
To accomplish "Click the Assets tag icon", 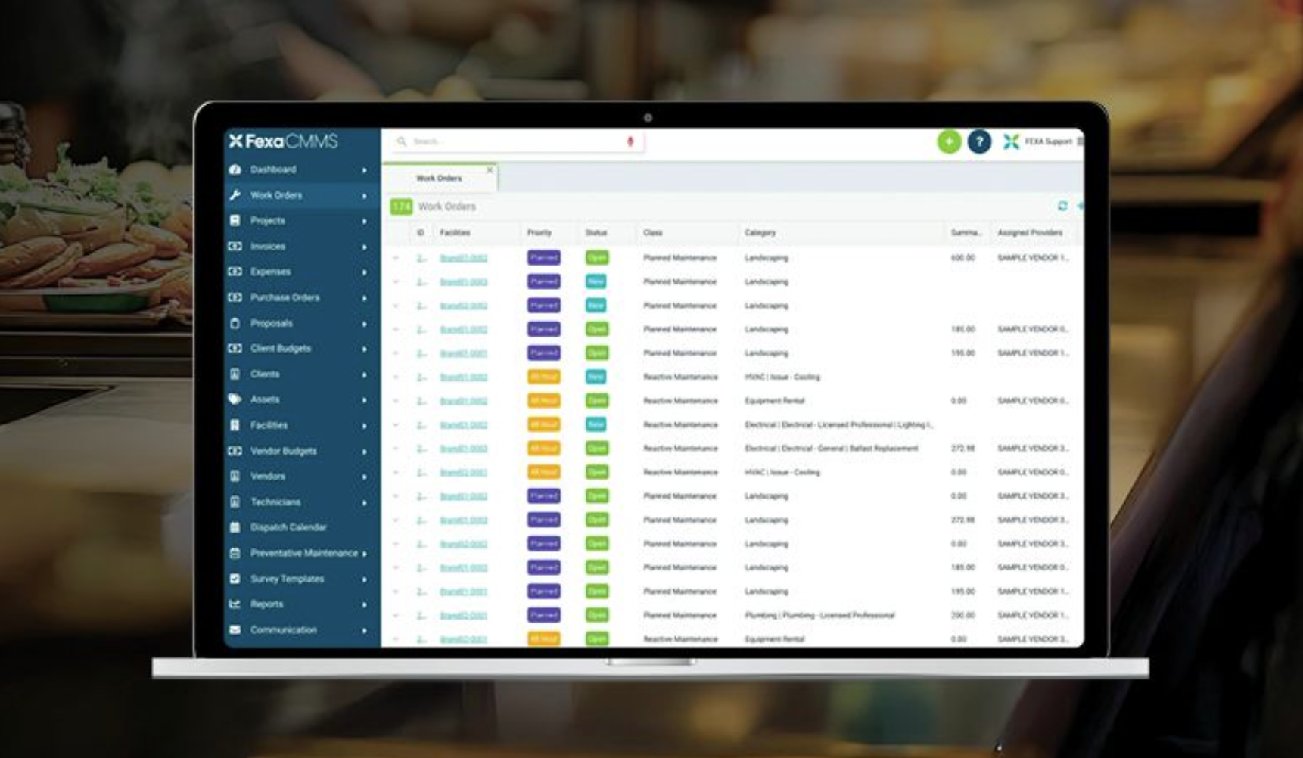I will tap(235, 399).
